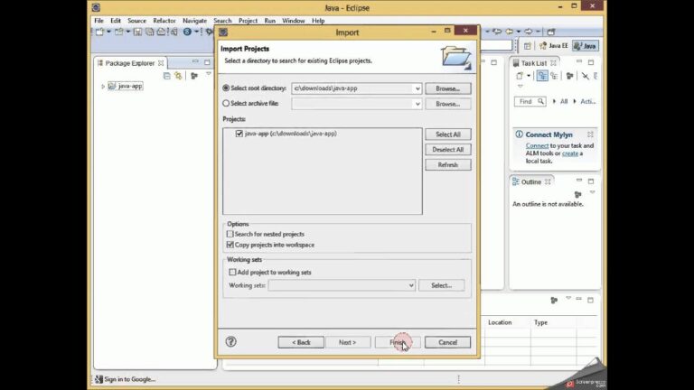Click the Finish button
Viewport: 694px width, 390px height.
coord(398,342)
